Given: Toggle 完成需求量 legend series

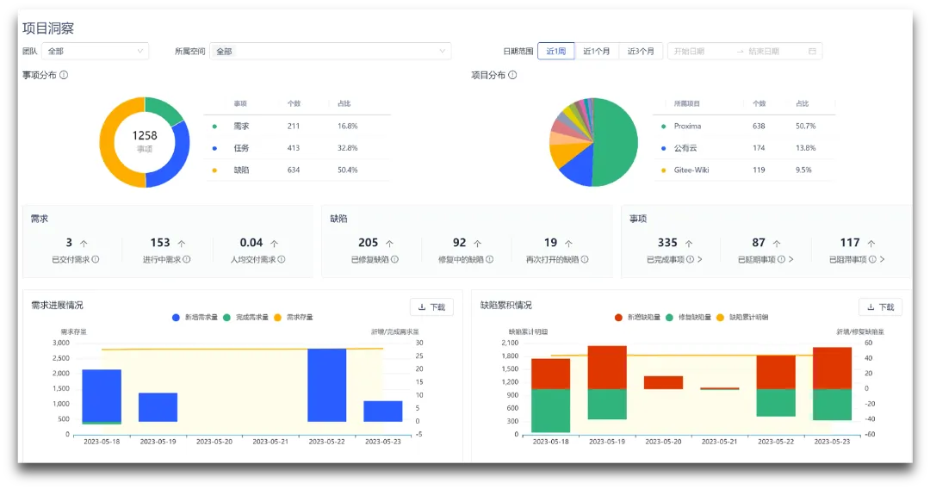Looking at the screenshot, I should 245,318.
